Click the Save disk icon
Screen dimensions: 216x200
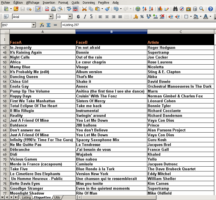pyautogui.click(x=22, y=9)
